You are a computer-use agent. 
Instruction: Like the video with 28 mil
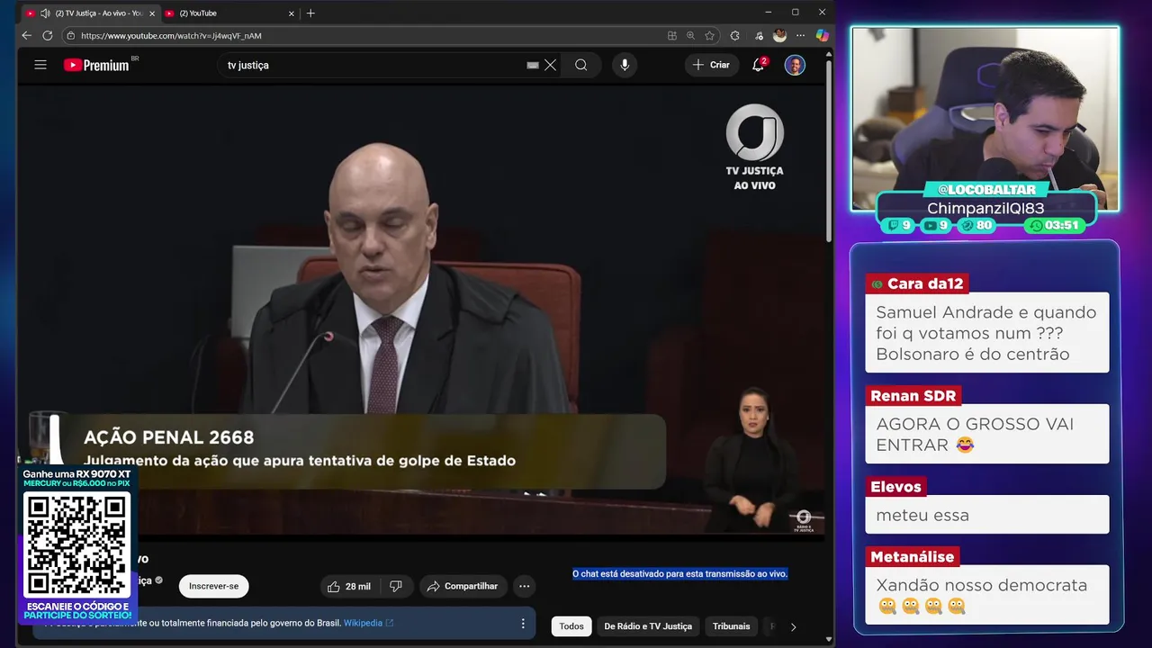click(349, 586)
